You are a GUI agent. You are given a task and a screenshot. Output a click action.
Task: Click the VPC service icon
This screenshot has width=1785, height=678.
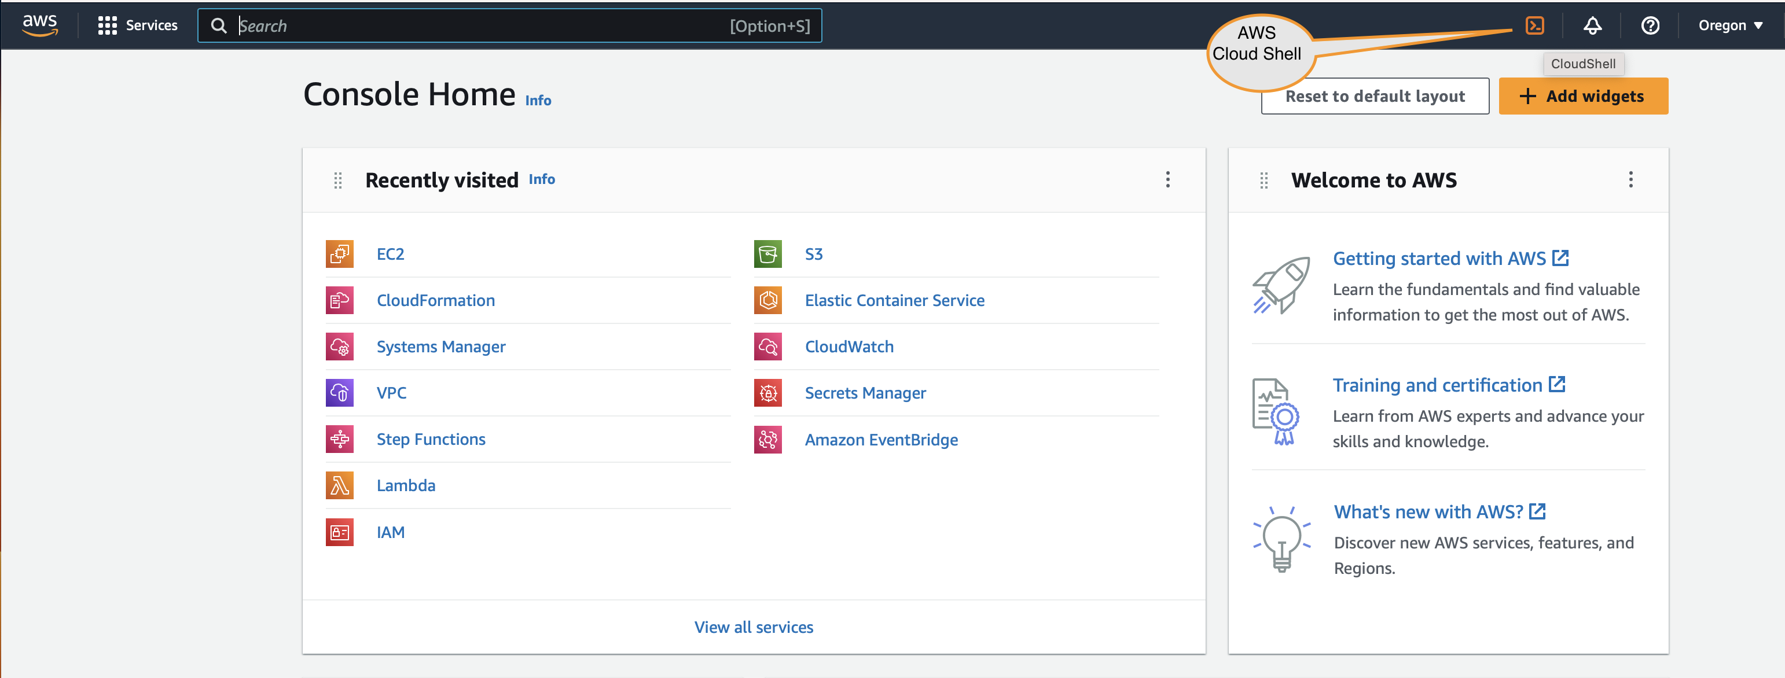click(x=340, y=393)
